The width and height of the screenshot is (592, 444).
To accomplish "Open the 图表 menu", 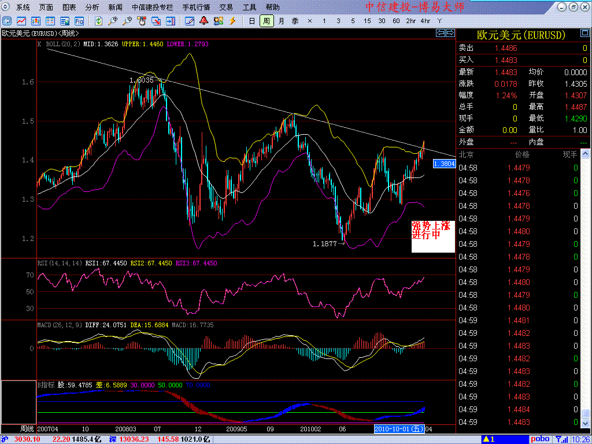I will [x=69, y=7].
